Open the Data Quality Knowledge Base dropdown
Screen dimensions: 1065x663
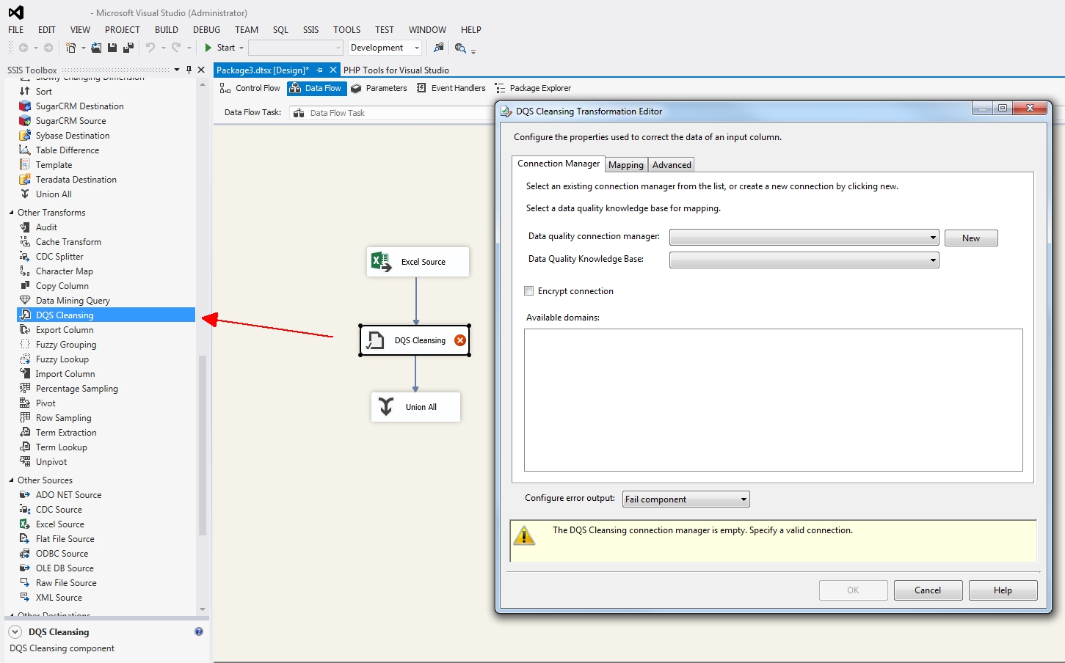pyautogui.click(x=933, y=260)
